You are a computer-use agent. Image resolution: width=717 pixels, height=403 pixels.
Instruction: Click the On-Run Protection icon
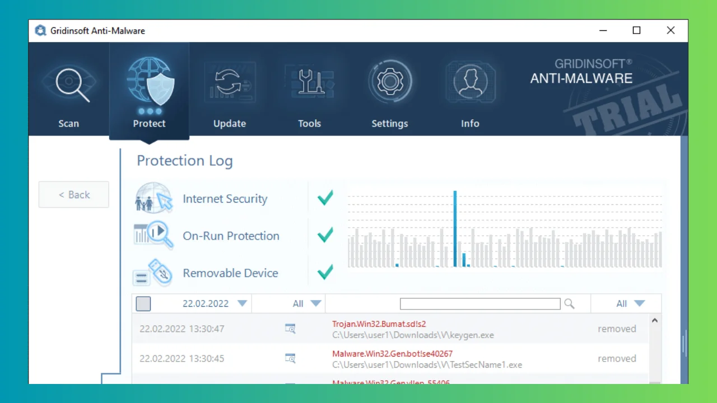tap(153, 236)
